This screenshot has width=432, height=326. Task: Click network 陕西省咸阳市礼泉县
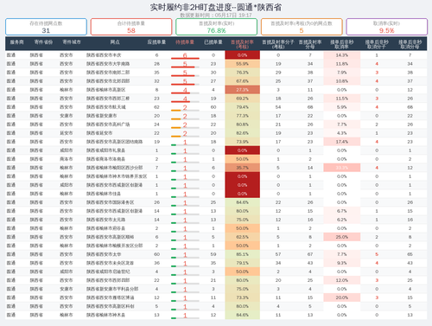point(106,150)
